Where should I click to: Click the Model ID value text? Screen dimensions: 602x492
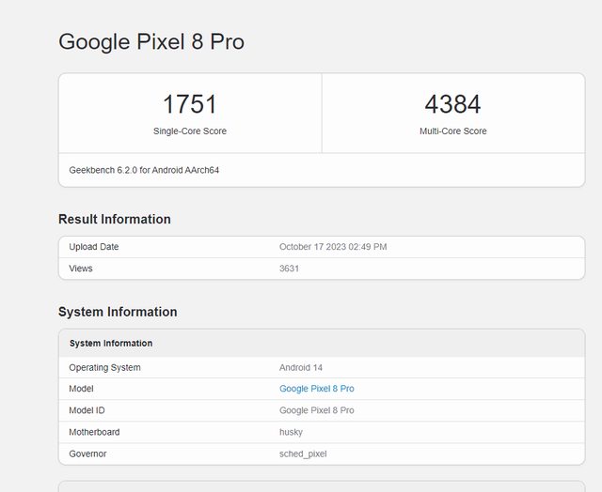click(x=316, y=410)
